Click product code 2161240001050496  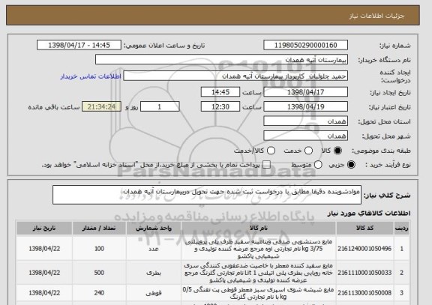click(x=364, y=249)
